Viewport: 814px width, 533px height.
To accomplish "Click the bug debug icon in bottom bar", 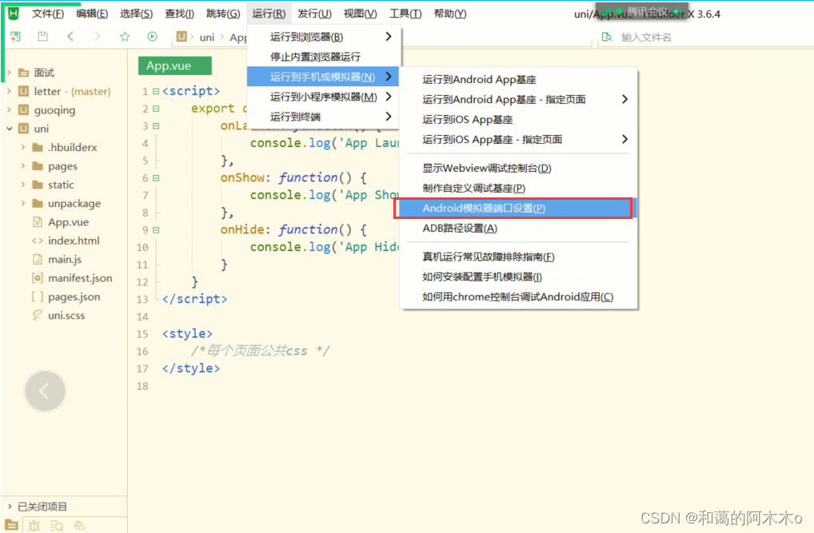I will [34, 525].
